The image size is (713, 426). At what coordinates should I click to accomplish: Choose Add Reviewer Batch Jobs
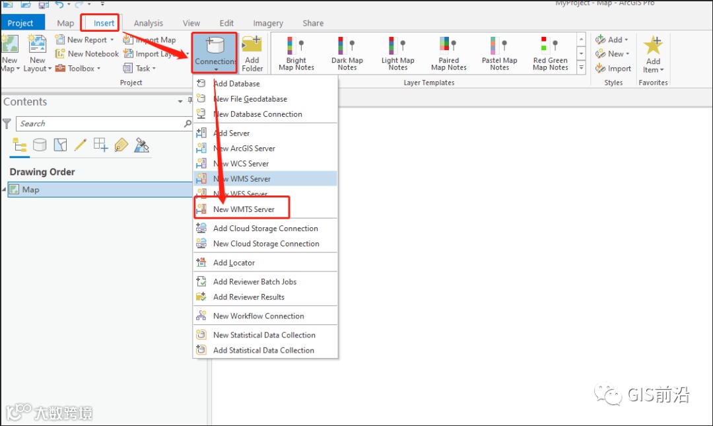265,281
